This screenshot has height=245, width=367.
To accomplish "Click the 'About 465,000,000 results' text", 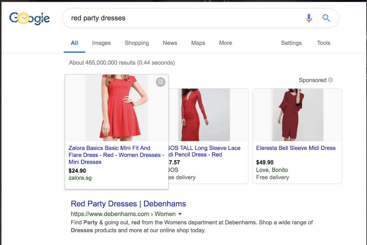I will (x=122, y=63).
